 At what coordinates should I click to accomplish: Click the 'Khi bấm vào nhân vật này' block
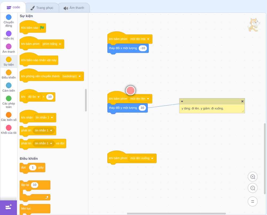click(39, 60)
